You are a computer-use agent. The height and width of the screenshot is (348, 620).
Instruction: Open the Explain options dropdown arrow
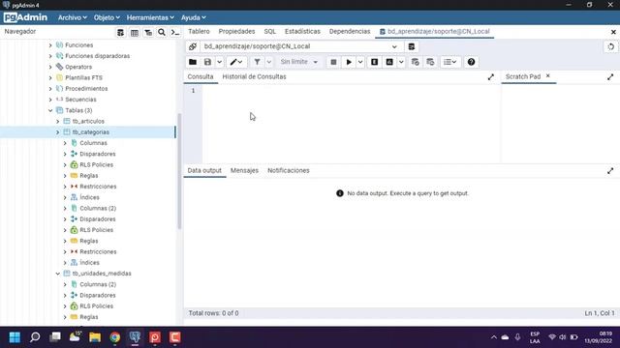[x=401, y=62]
